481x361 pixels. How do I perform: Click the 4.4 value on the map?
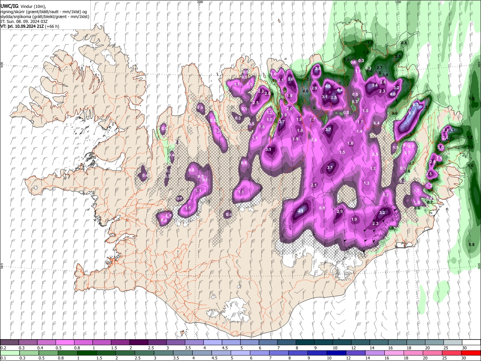340,90
